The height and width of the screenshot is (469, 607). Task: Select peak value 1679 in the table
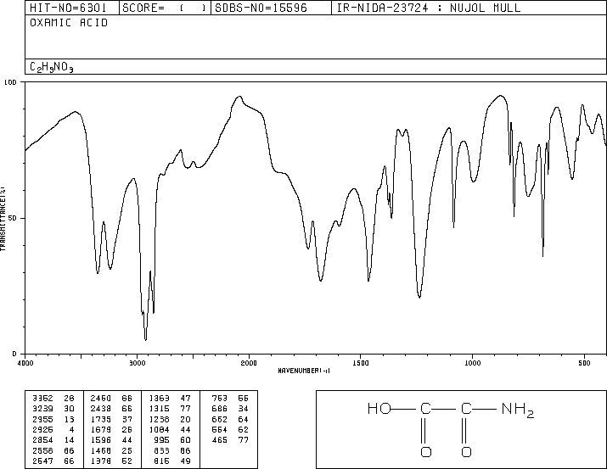tap(101, 429)
